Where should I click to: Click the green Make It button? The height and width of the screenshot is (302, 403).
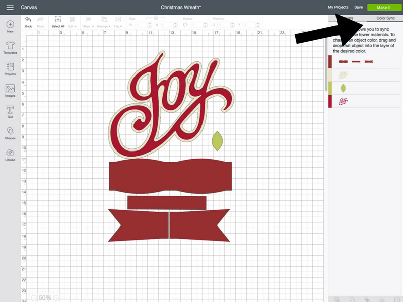coord(384,7)
